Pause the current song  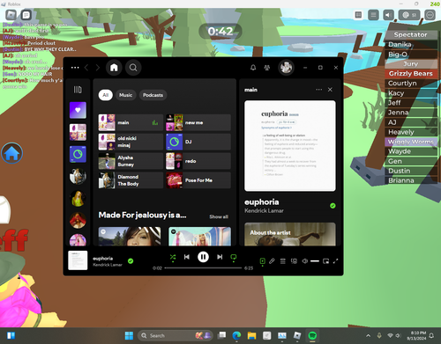click(203, 257)
